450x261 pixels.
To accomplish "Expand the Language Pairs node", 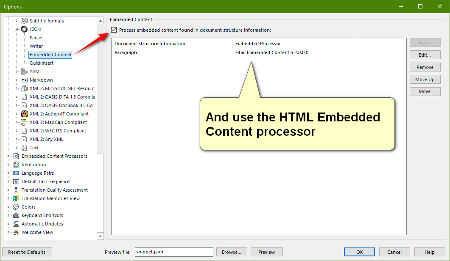I will [x=8, y=173].
